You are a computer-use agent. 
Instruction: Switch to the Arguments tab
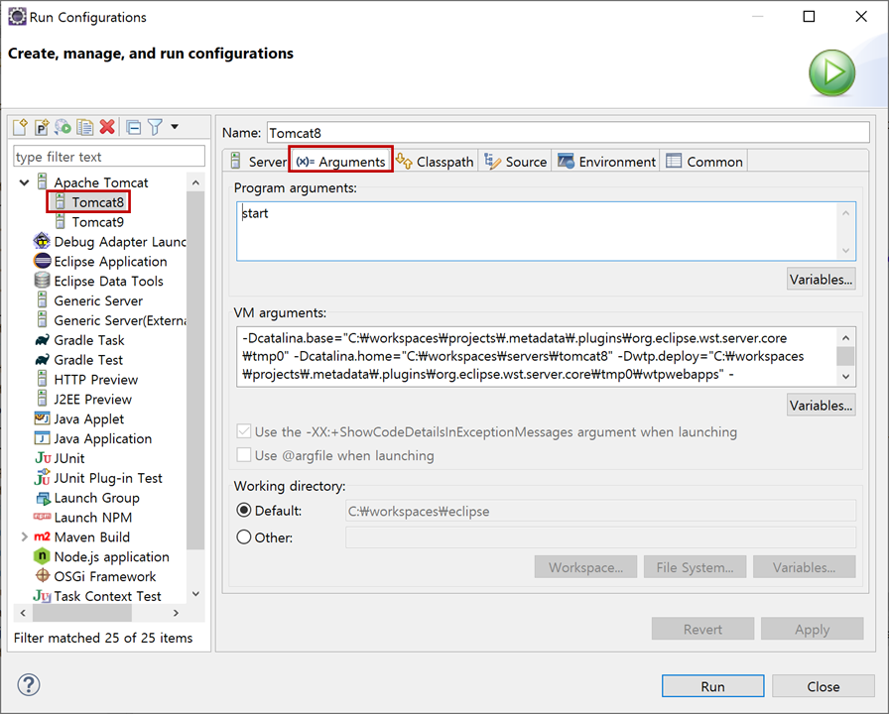pyautogui.click(x=340, y=162)
